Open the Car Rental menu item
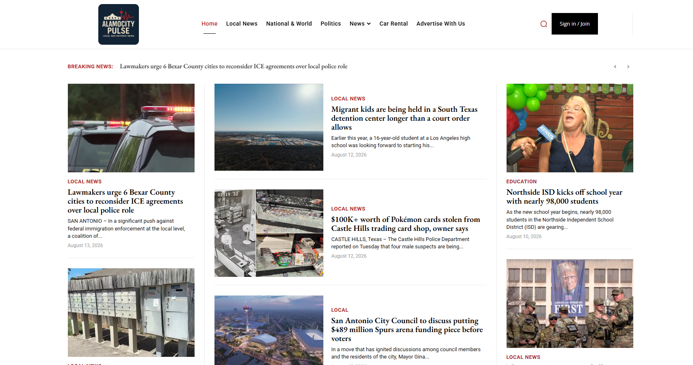This screenshot has width=693, height=365. 394,24
